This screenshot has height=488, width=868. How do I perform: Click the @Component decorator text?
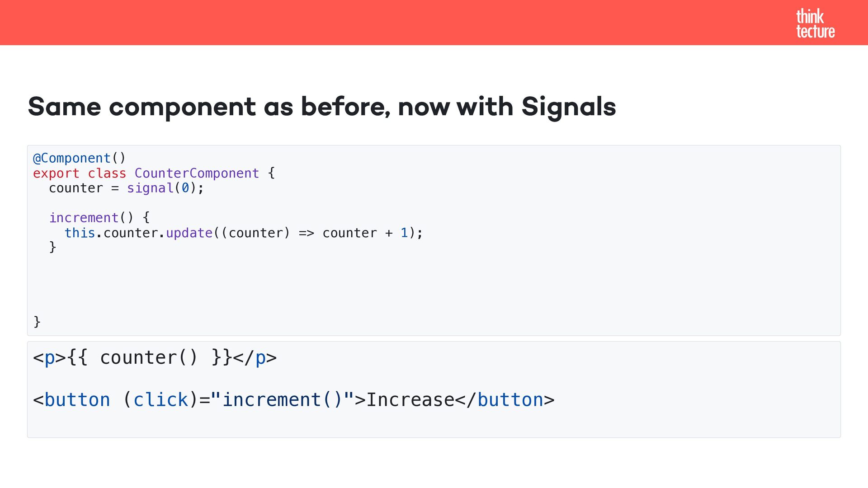[72, 158]
